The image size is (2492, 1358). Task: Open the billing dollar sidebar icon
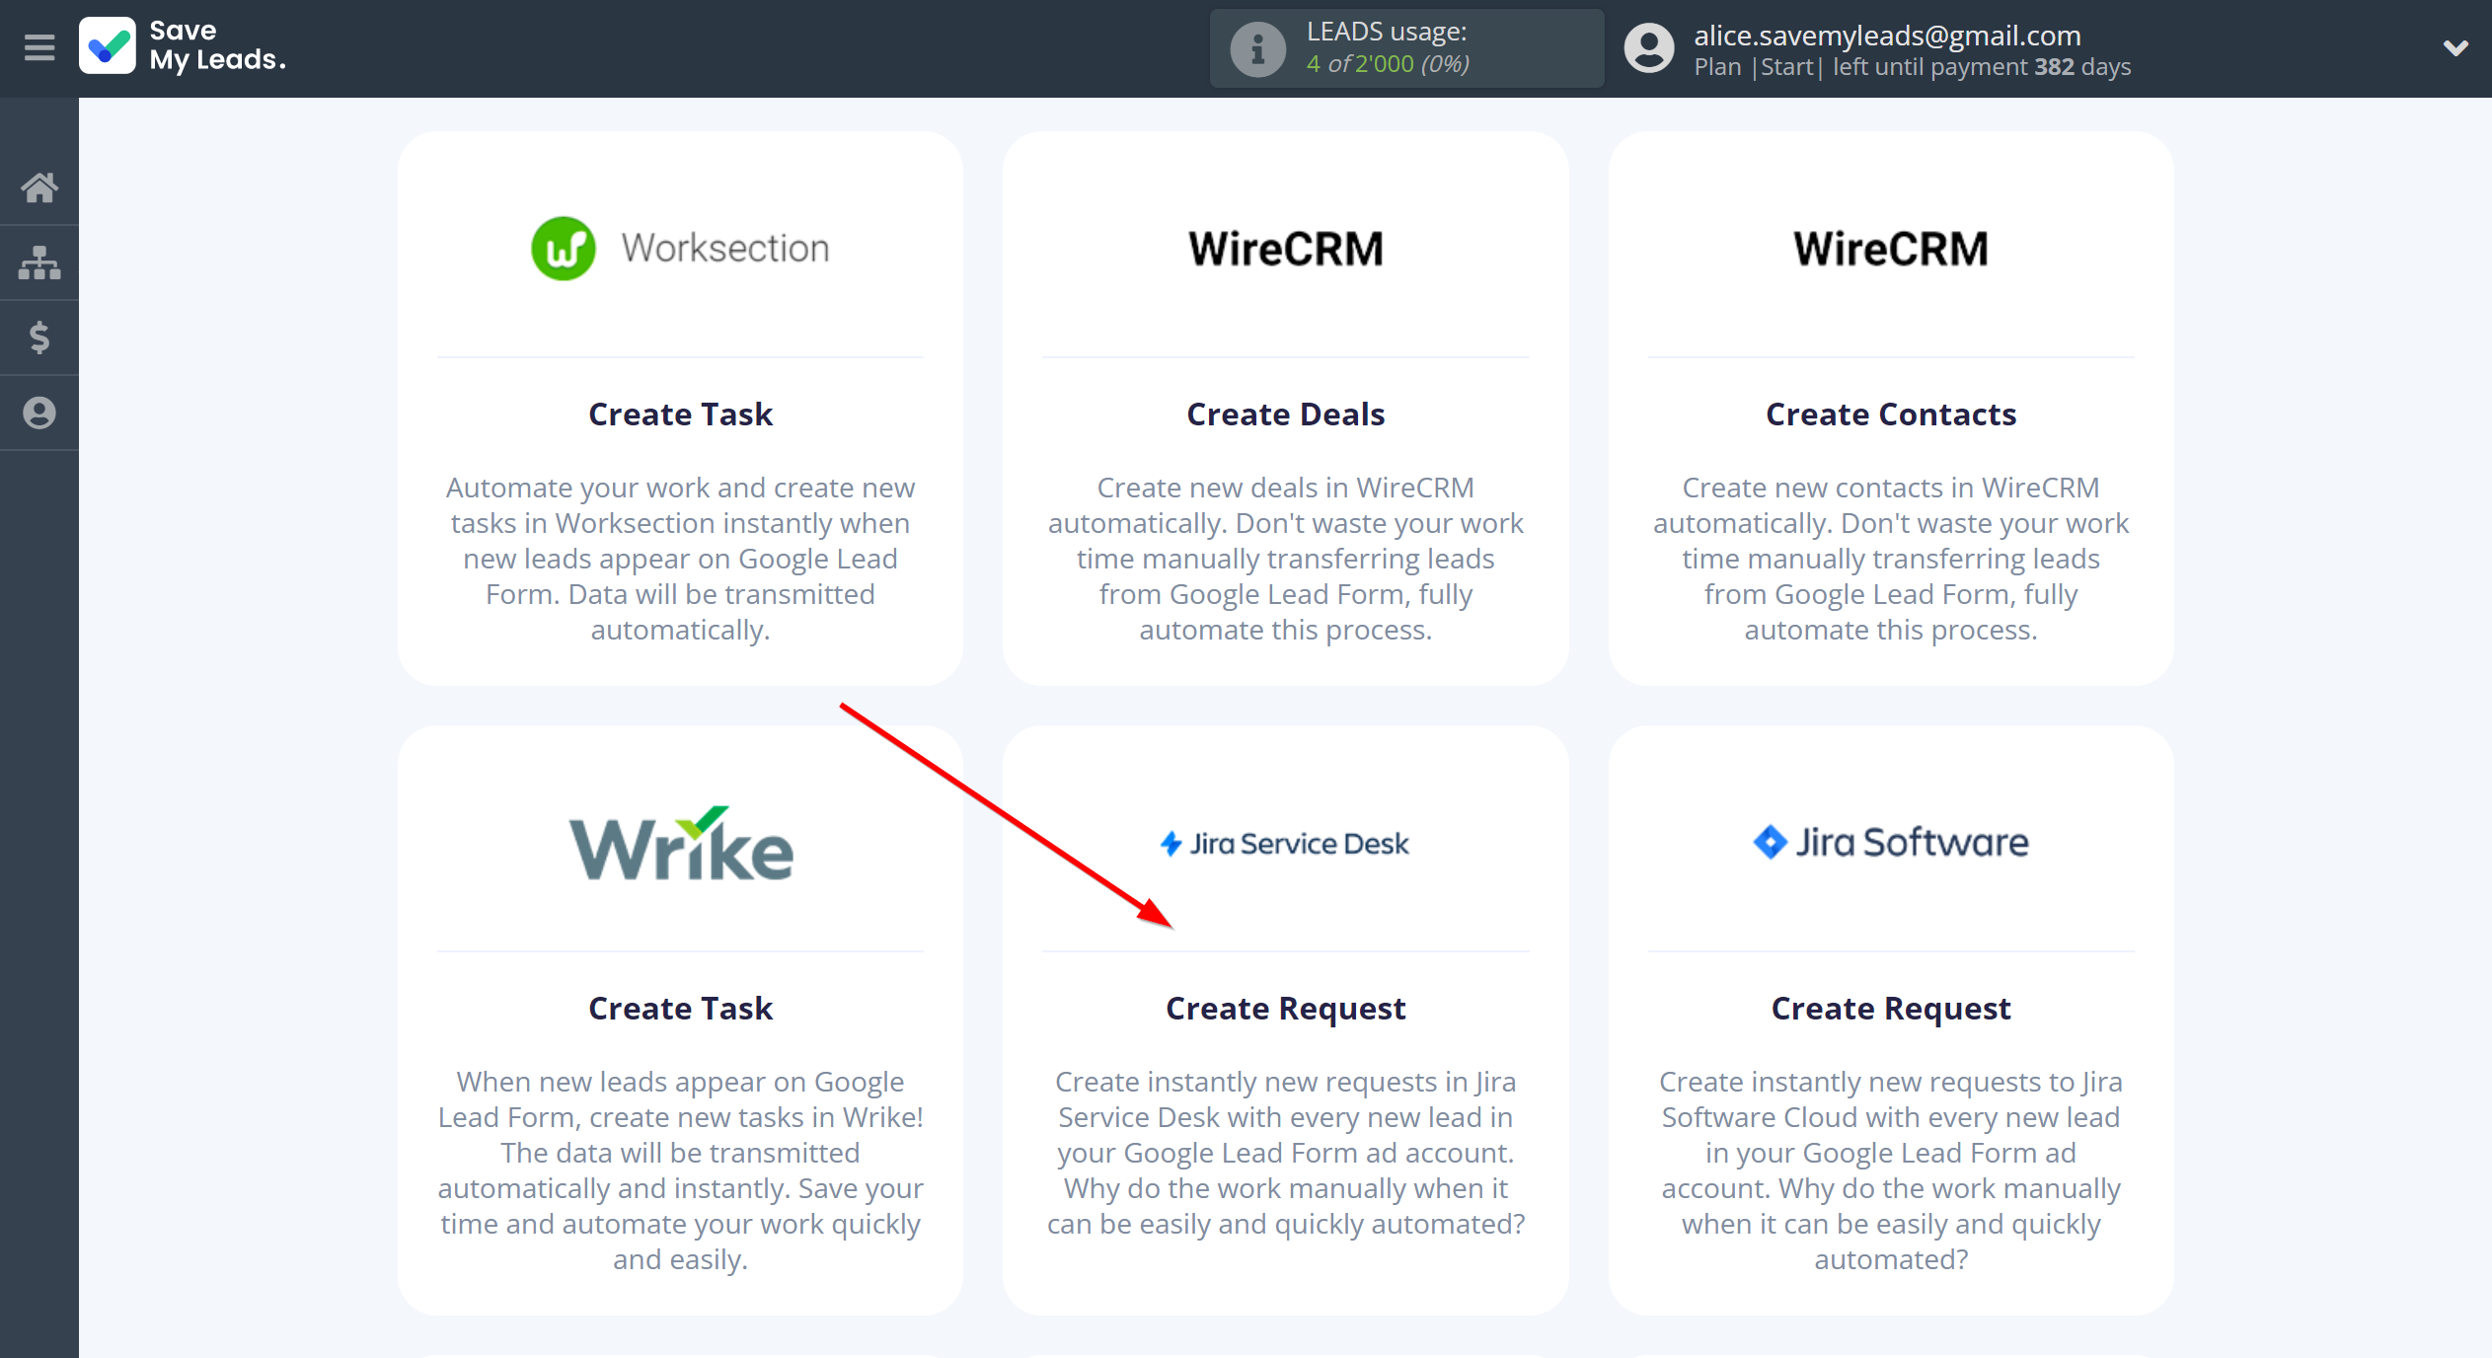[39, 338]
